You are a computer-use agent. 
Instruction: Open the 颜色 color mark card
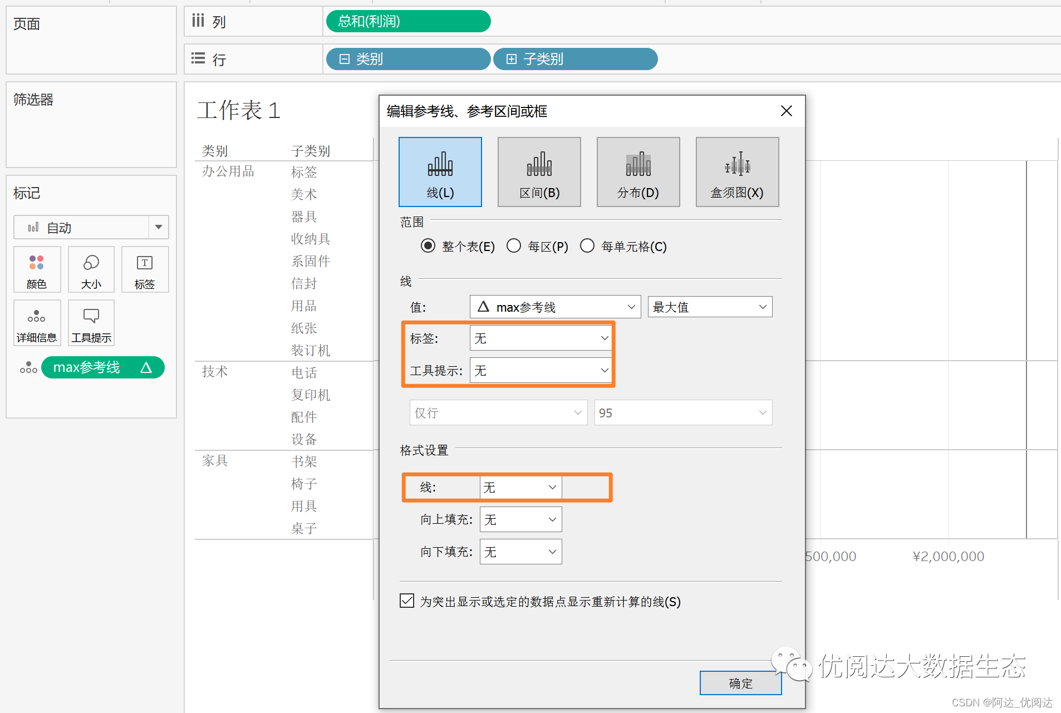coord(37,269)
